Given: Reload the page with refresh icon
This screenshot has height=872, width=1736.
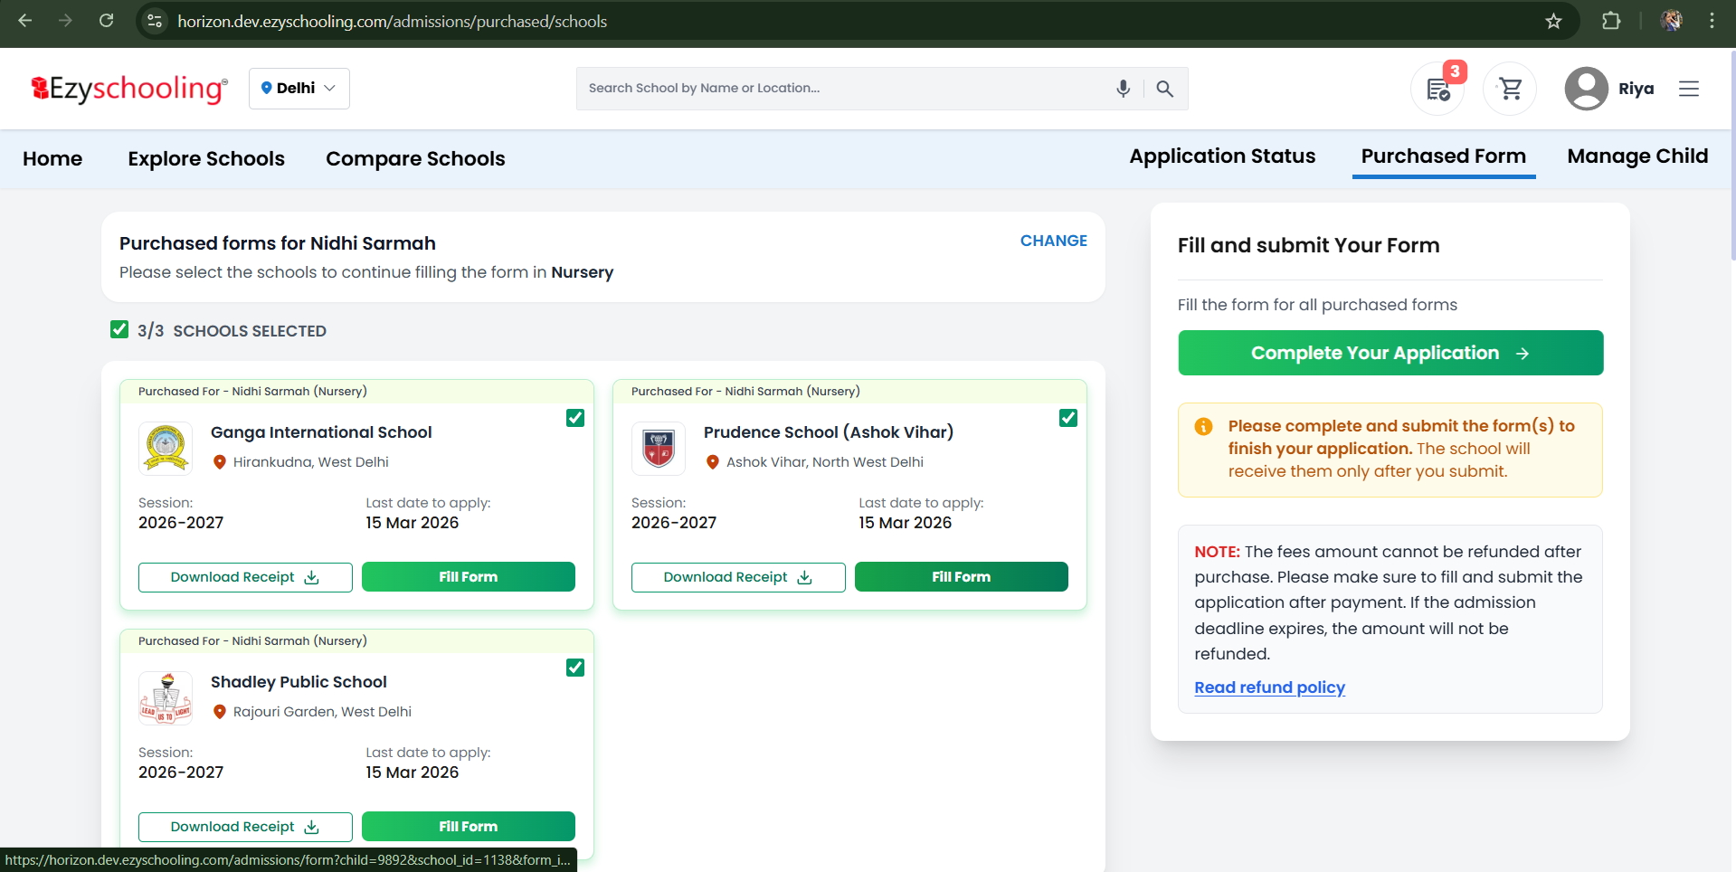Looking at the screenshot, I should click(106, 21).
